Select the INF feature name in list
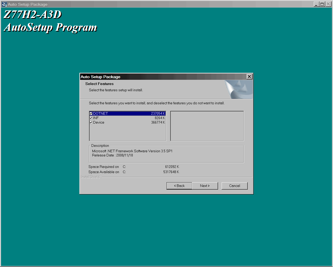333x267 pixels. point(96,118)
